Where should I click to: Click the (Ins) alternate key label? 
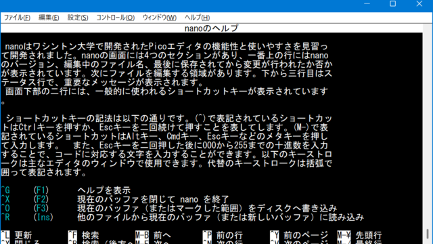[x=43, y=217]
